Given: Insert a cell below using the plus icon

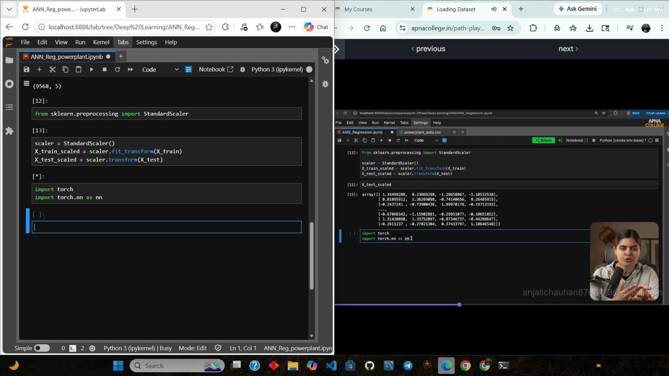Looking at the screenshot, I should [x=39, y=70].
